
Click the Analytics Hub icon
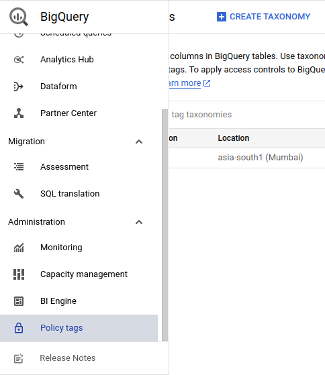19,60
